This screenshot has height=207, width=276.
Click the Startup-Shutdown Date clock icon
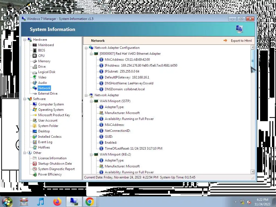[35, 164]
